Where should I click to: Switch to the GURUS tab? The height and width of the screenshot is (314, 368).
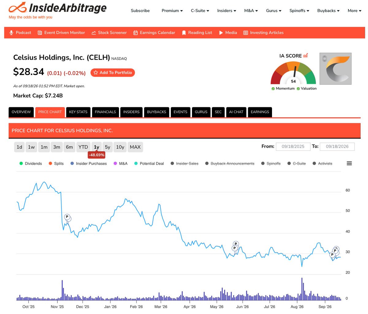pyautogui.click(x=201, y=112)
